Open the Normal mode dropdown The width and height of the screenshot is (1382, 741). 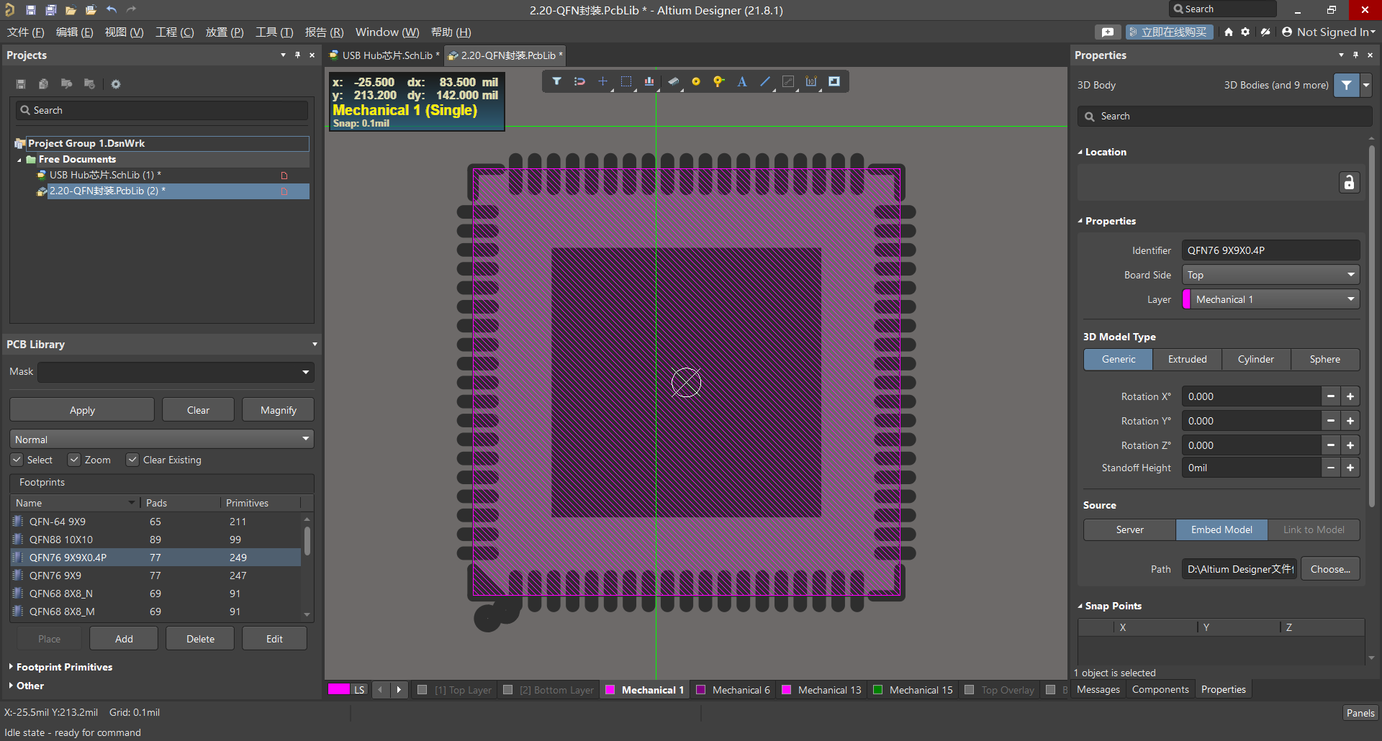pos(162,439)
